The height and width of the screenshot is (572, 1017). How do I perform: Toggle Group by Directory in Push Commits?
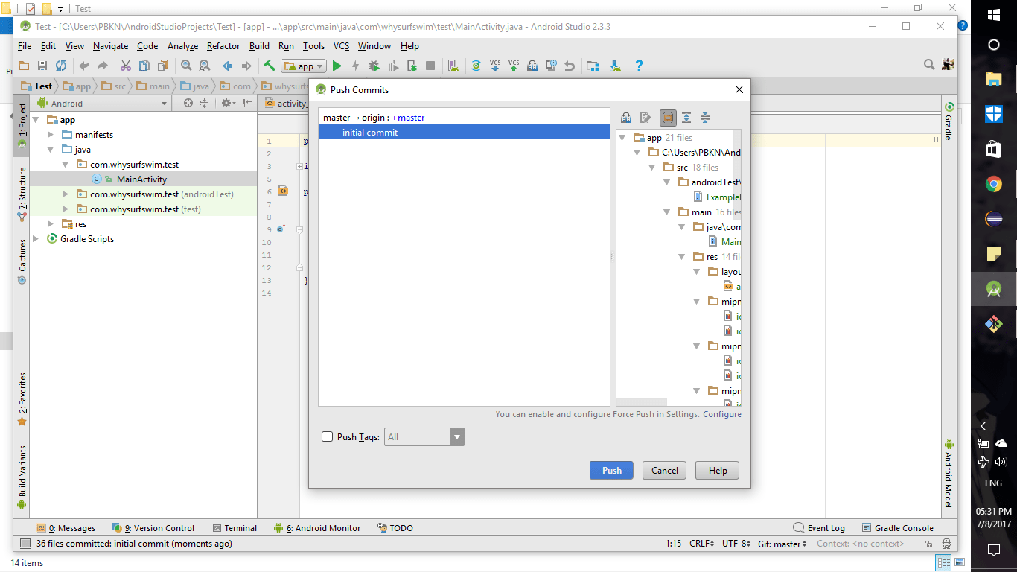(x=668, y=117)
